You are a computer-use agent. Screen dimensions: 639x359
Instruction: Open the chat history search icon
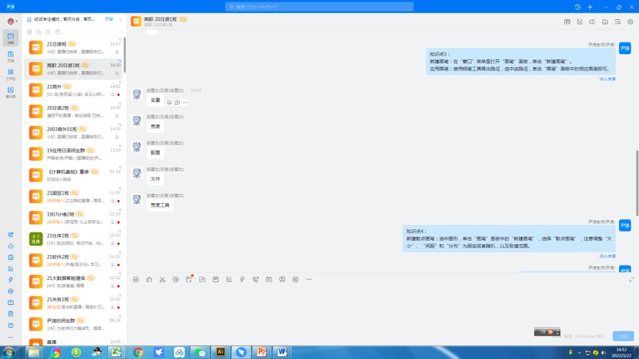[x=617, y=22]
